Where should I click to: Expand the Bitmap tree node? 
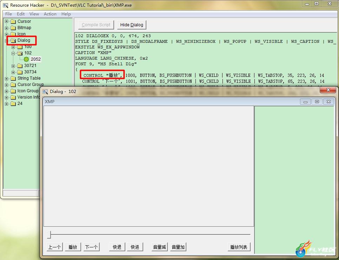tap(6, 28)
